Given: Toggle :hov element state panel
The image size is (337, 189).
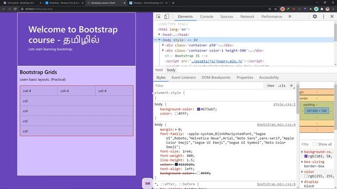Looking at the screenshot, I should point(270,86).
